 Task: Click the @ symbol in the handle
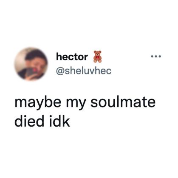pyautogui.click(x=60, y=71)
